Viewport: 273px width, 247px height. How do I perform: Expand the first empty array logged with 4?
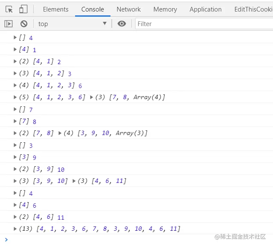15,37
